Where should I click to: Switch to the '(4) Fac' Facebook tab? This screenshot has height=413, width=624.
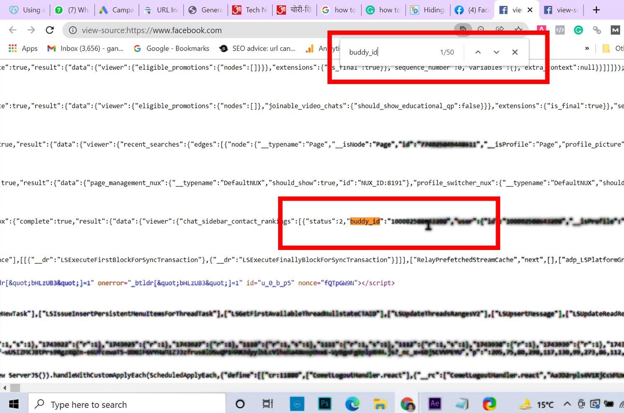(x=473, y=10)
